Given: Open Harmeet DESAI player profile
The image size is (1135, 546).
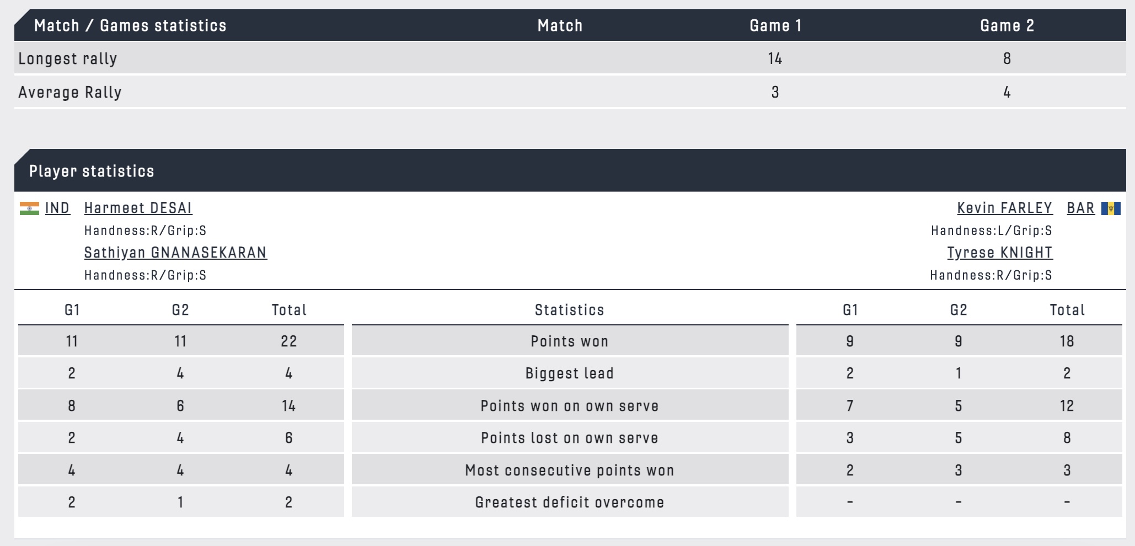Looking at the screenshot, I should point(138,208).
